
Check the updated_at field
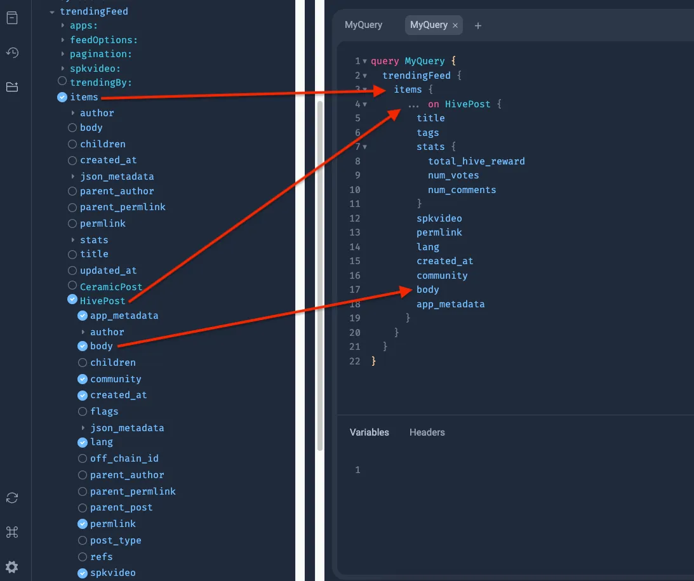click(72, 270)
